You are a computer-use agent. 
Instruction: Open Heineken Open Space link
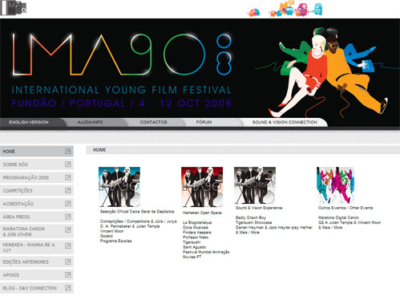(202, 213)
